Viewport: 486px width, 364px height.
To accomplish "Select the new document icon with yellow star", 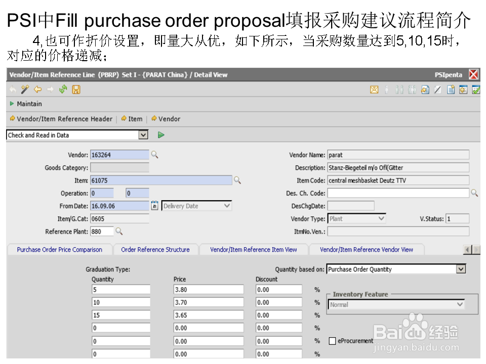I will tap(451, 89).
